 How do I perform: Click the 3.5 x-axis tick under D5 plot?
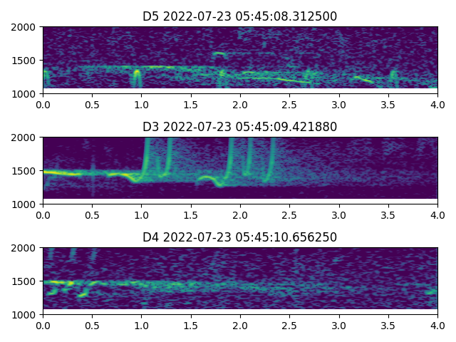[x=388, y=104]
